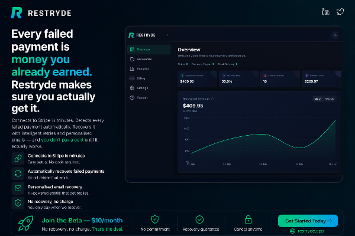The width and height of the screenshot is (355, 236).
Task: Click the Overview page heading in the dashboard
Action: tap(189, 50)
